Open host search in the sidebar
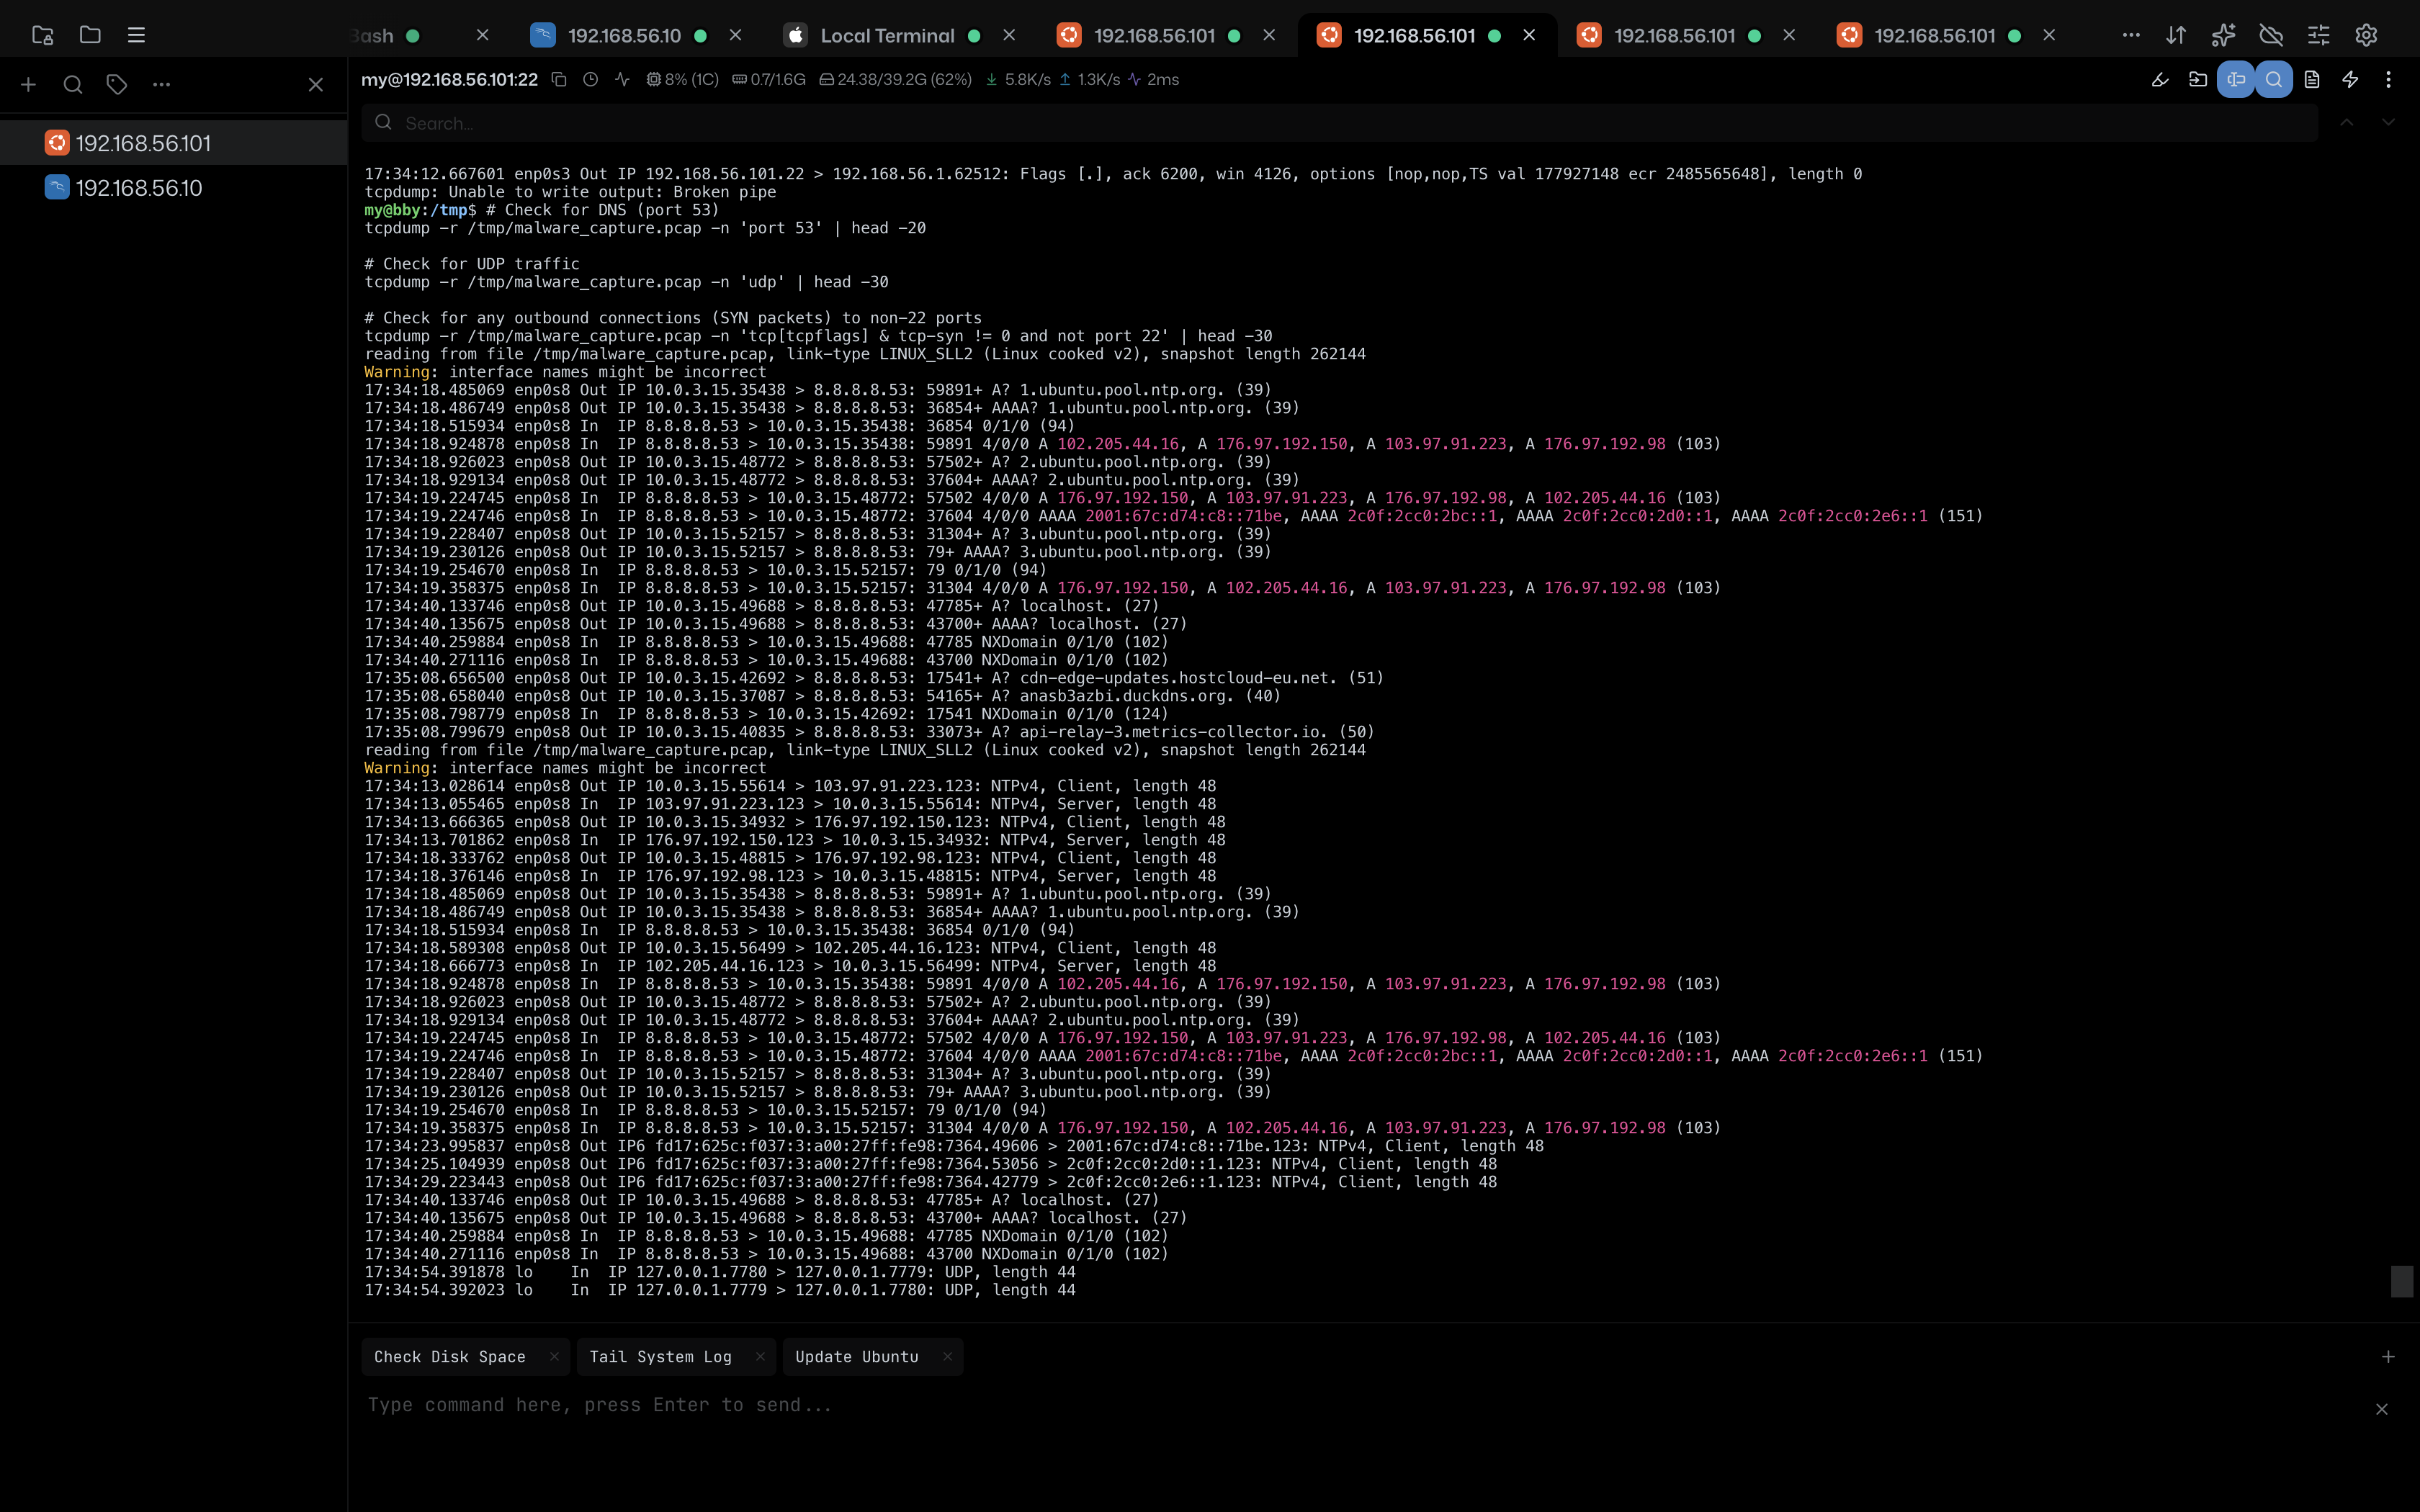2420x1512 pixels. click(x=73, y=85)
